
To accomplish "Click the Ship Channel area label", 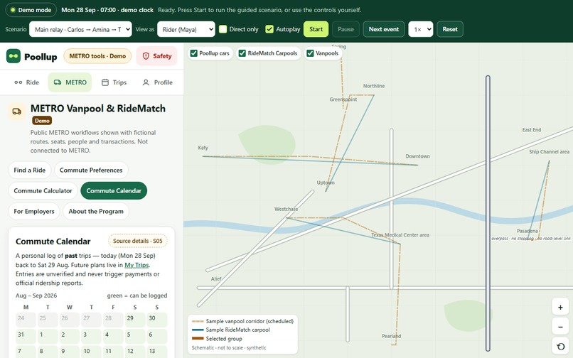I will pyautogui.click(x=549, y=152).
